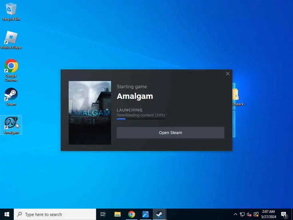
Task: Show hidden system tray icons
Action: coord(235,214)
